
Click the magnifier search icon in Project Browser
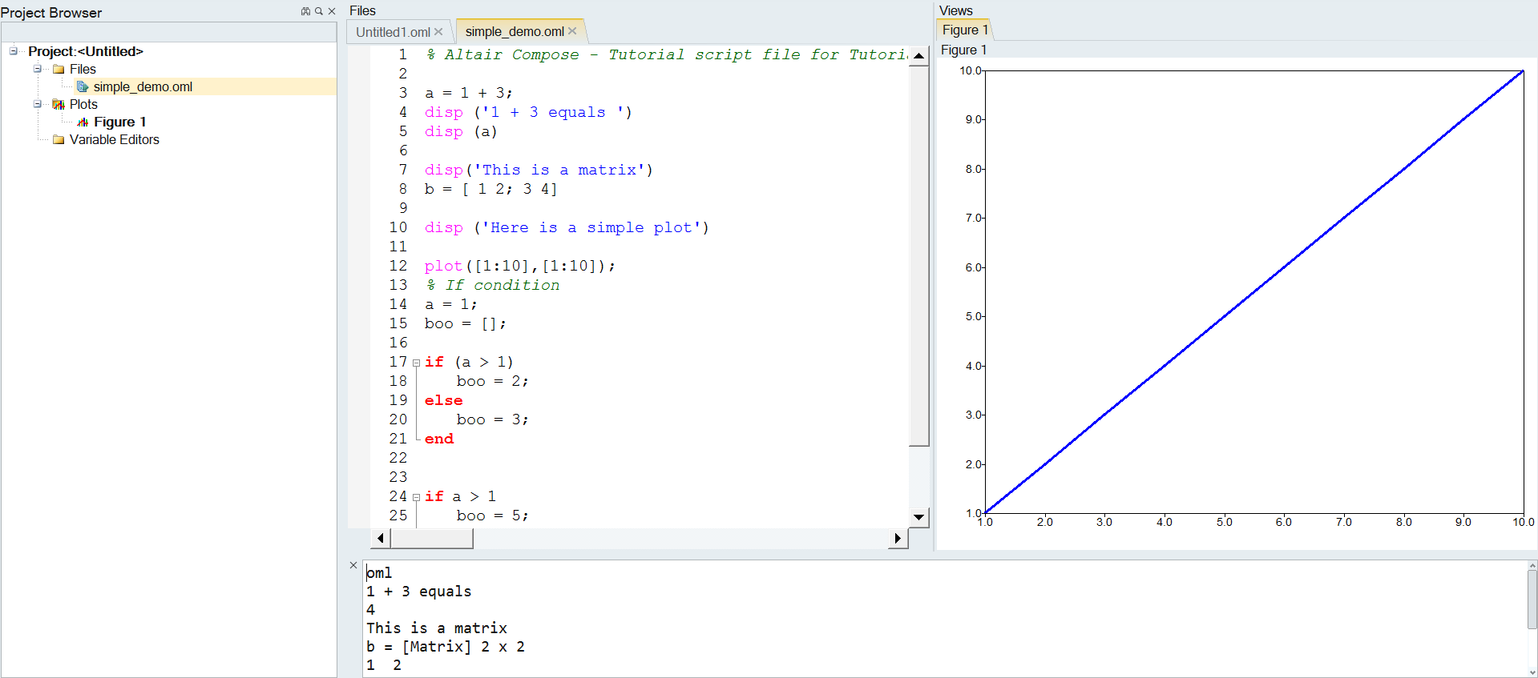click(318, 11)
